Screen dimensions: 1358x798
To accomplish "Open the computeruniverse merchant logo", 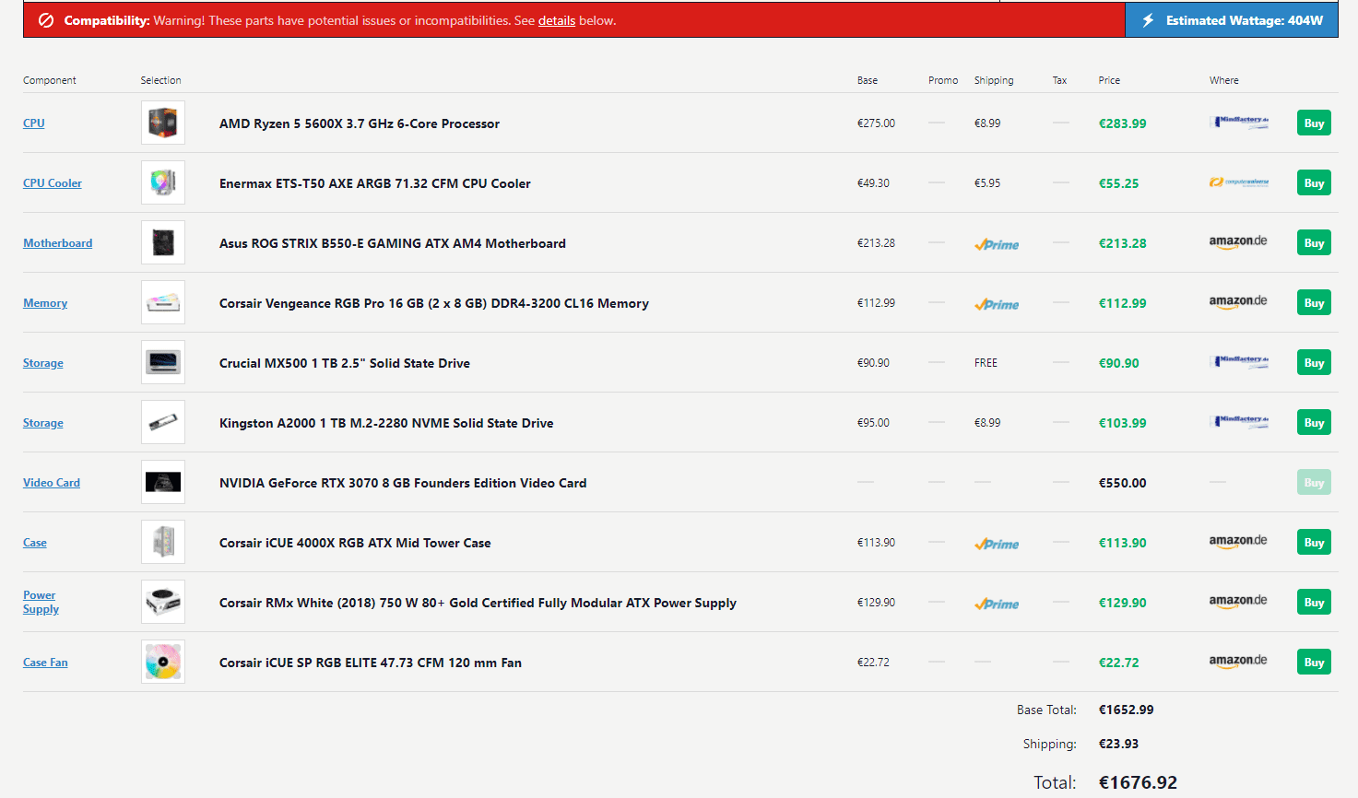I will [1239, 182].
